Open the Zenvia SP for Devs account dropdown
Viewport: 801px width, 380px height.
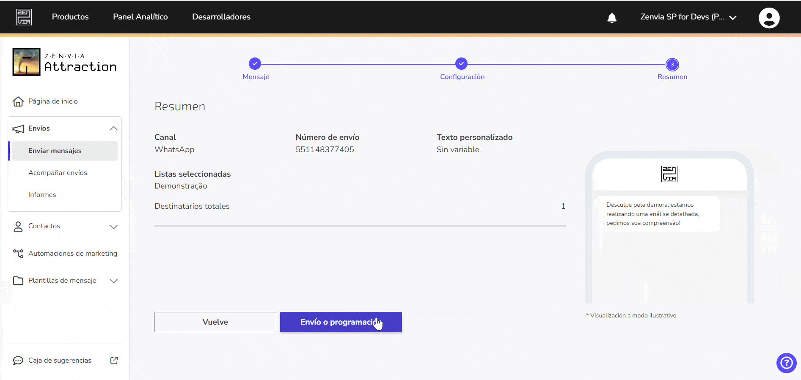coord(688,17)
